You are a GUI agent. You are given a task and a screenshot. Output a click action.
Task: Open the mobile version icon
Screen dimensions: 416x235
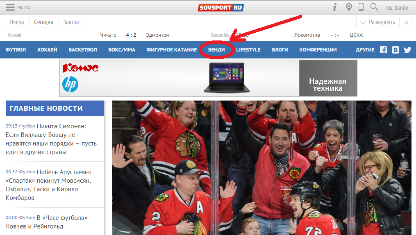coord(361,7)
